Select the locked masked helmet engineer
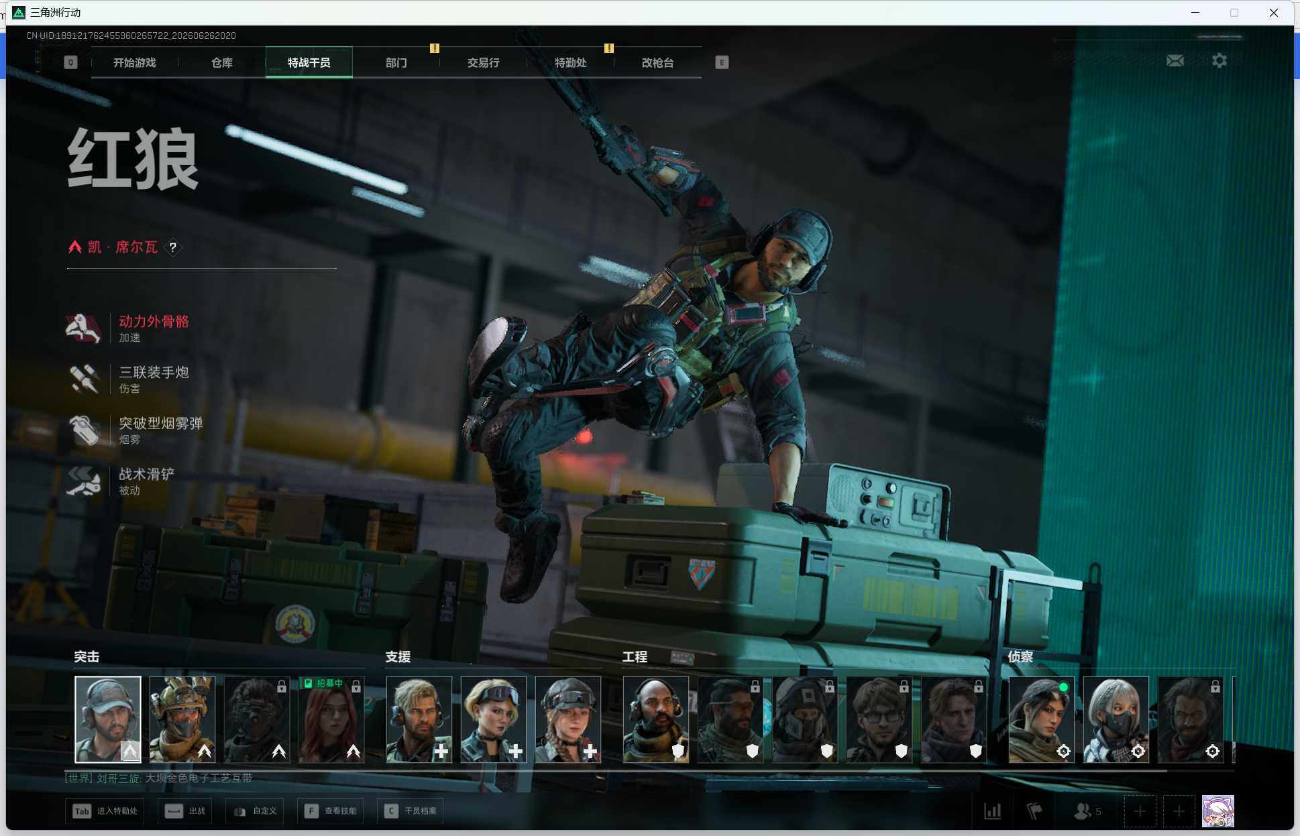Screen dimensions: 1300x836 805,719
